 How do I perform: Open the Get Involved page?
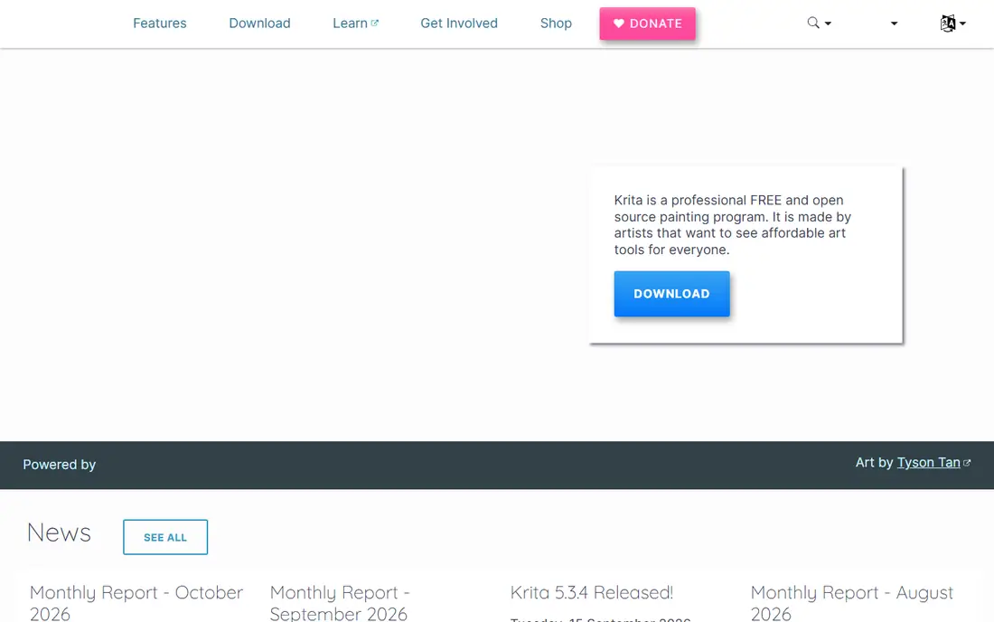point(459,24)
